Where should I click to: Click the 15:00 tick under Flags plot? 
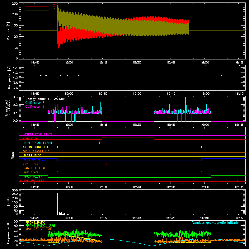point(68,187)
